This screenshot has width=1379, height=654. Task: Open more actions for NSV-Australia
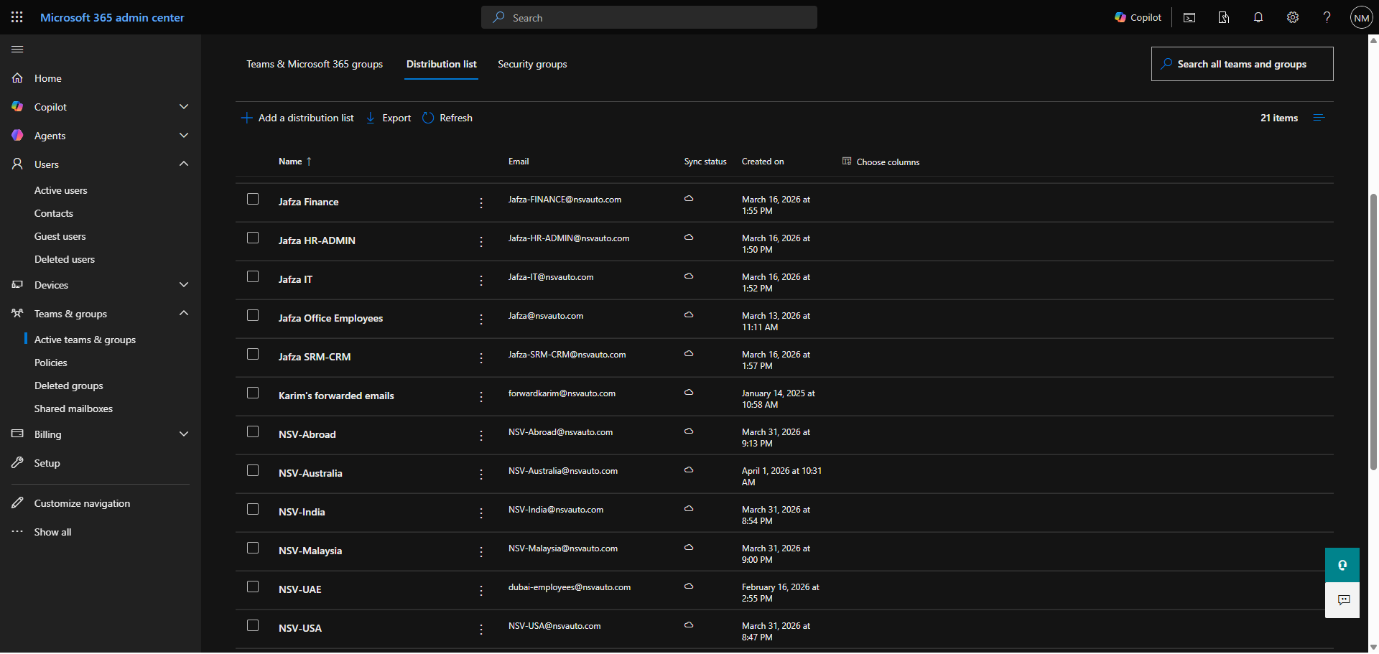(481, 475)
